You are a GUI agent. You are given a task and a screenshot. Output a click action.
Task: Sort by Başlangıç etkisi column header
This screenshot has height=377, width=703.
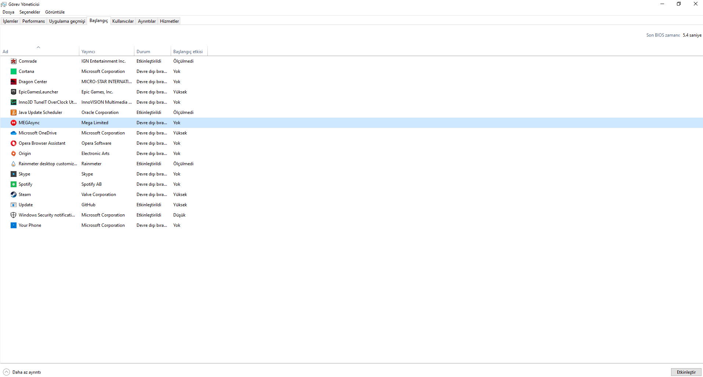coord(189,52)
